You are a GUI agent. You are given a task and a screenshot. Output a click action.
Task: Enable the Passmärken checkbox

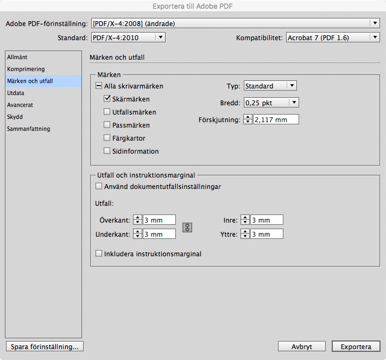107,125
